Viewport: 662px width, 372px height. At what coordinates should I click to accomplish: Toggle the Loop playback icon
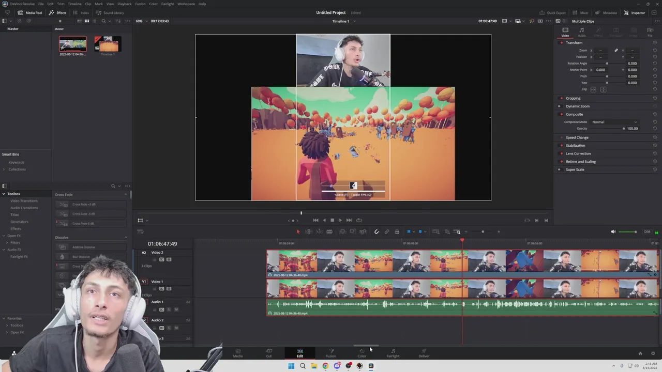tap(359, 220)
